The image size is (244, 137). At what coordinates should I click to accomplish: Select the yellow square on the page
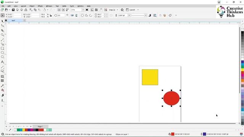click(150, 77)
